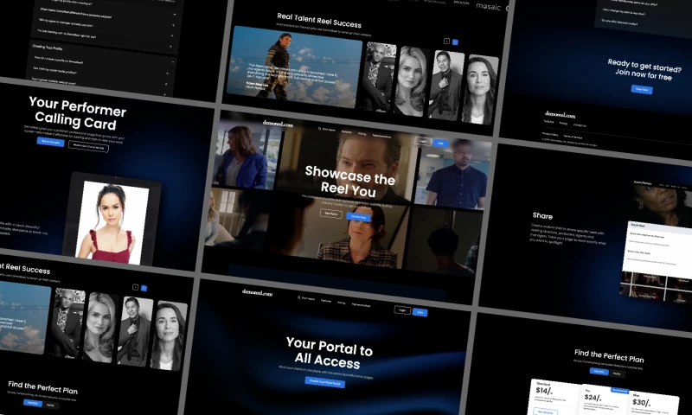Click the blue hero button under Showcase the Reel You

[x=359, y=217]
